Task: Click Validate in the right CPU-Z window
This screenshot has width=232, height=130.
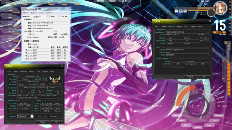Action: tap(190, 77)
